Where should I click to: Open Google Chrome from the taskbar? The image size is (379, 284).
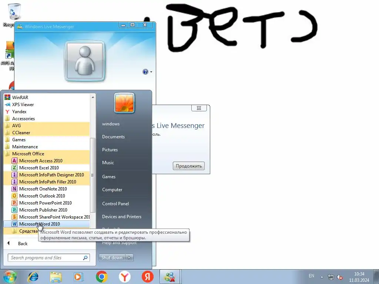point(101,277)
